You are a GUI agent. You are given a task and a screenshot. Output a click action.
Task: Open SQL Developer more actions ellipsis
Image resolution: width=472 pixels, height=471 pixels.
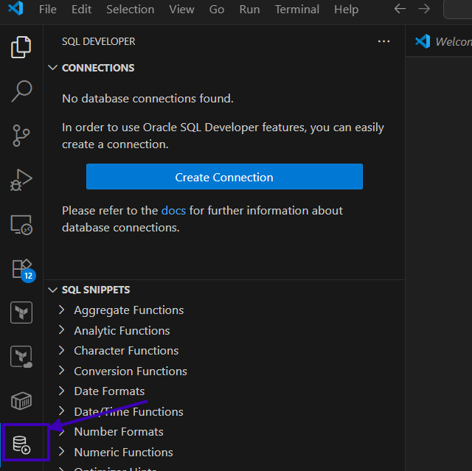pyautogui.click(x=383, y=41)
